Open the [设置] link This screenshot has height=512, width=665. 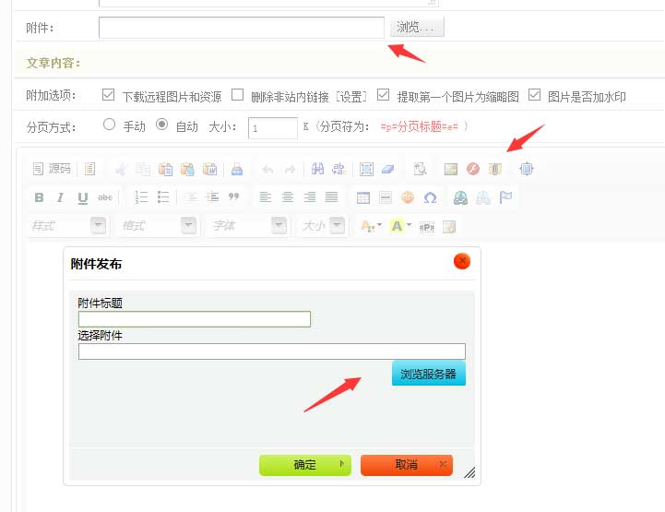click(351, 97)
